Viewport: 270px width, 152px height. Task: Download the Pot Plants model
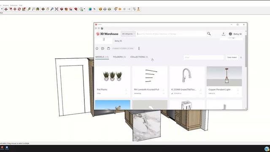126,90
